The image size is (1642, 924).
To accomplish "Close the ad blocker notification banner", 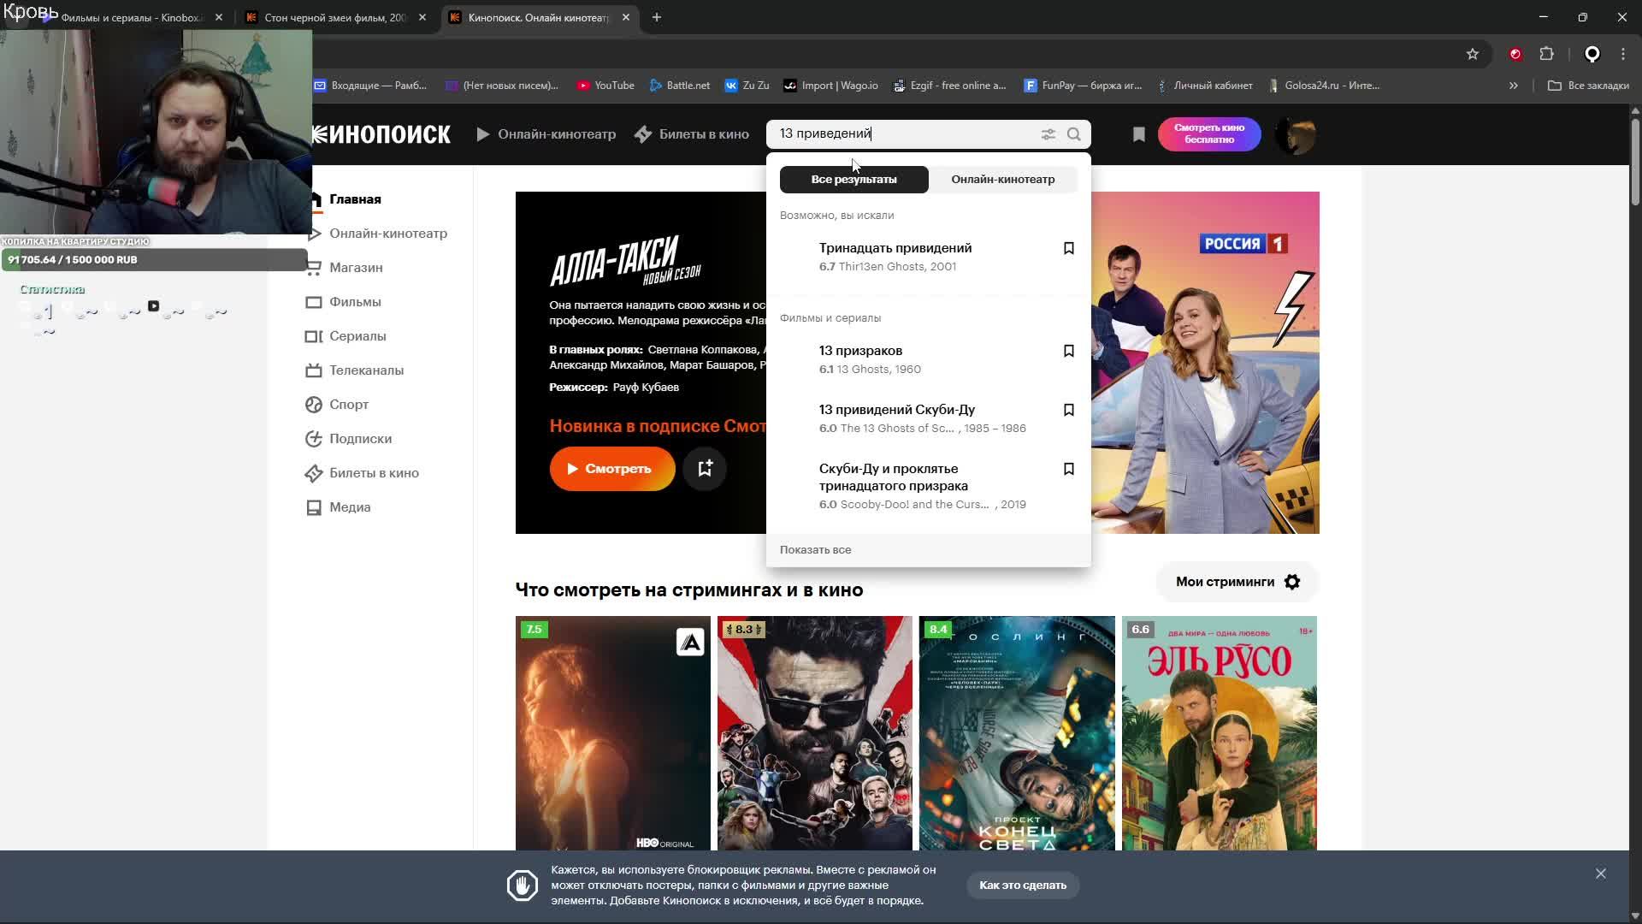I will 1600,874.
